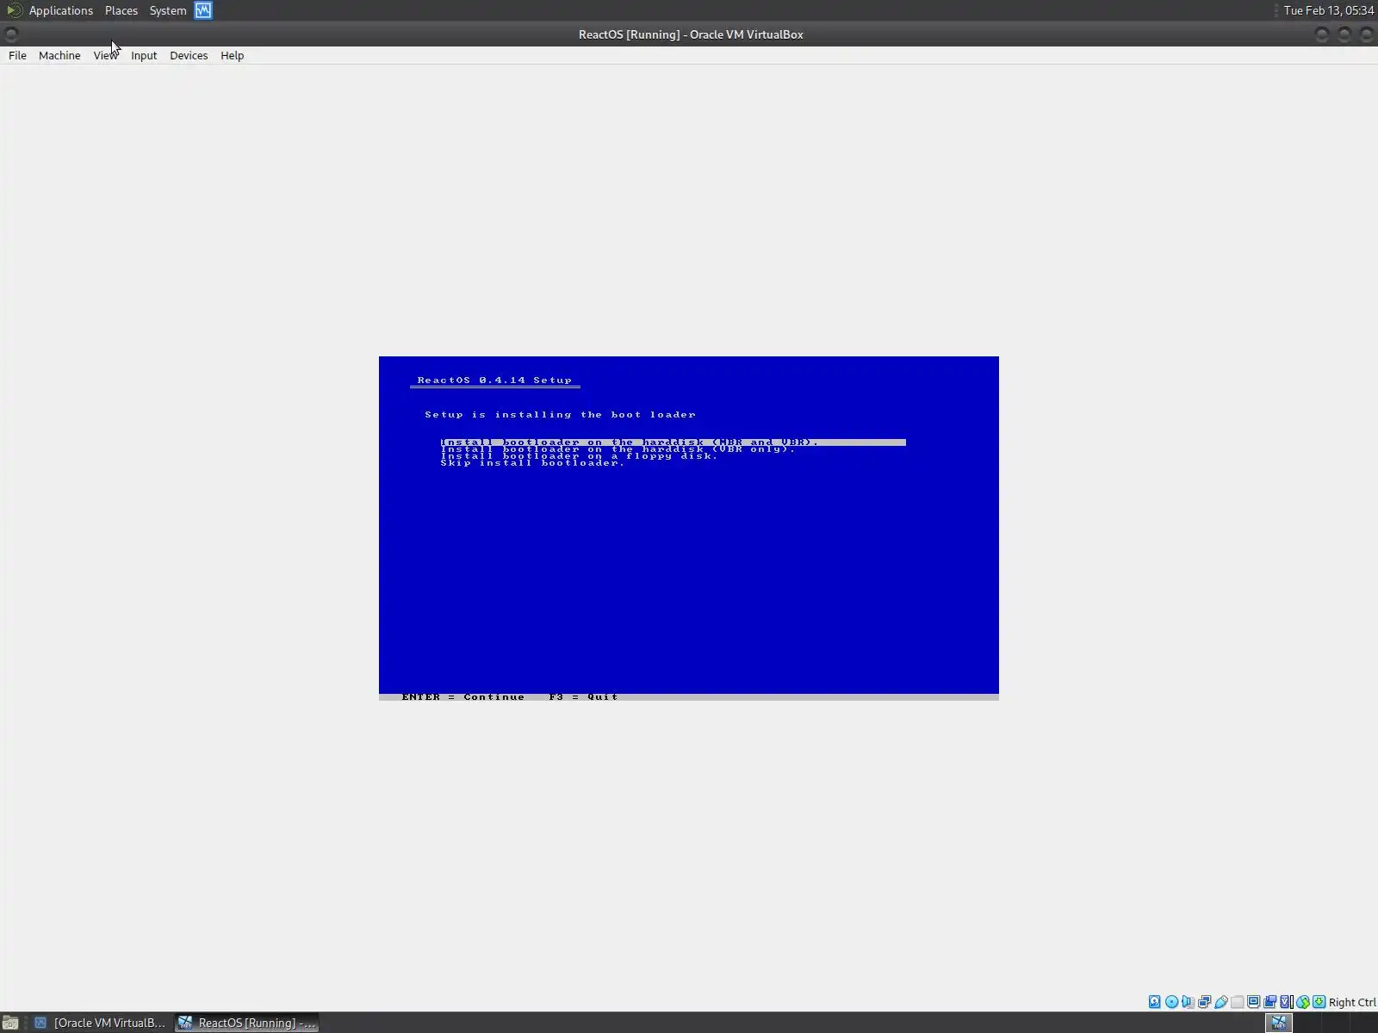Click the audio status icon
Screen dimensions: 1378x1033
pyautogui.click(x=1188, y=1002)
